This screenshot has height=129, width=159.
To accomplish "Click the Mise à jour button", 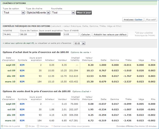I will pos(84,12).
